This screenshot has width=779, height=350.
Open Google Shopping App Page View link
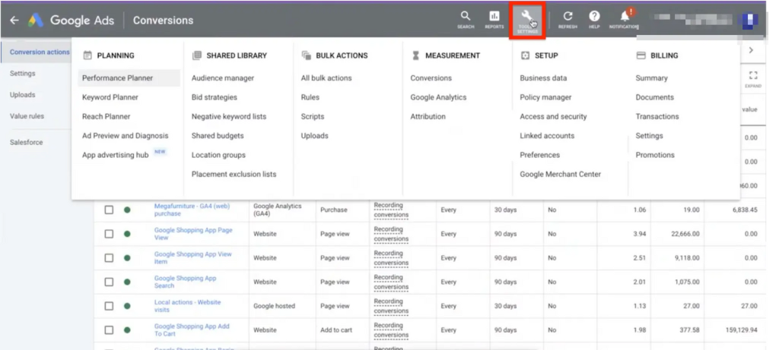(x=193, y=234)
